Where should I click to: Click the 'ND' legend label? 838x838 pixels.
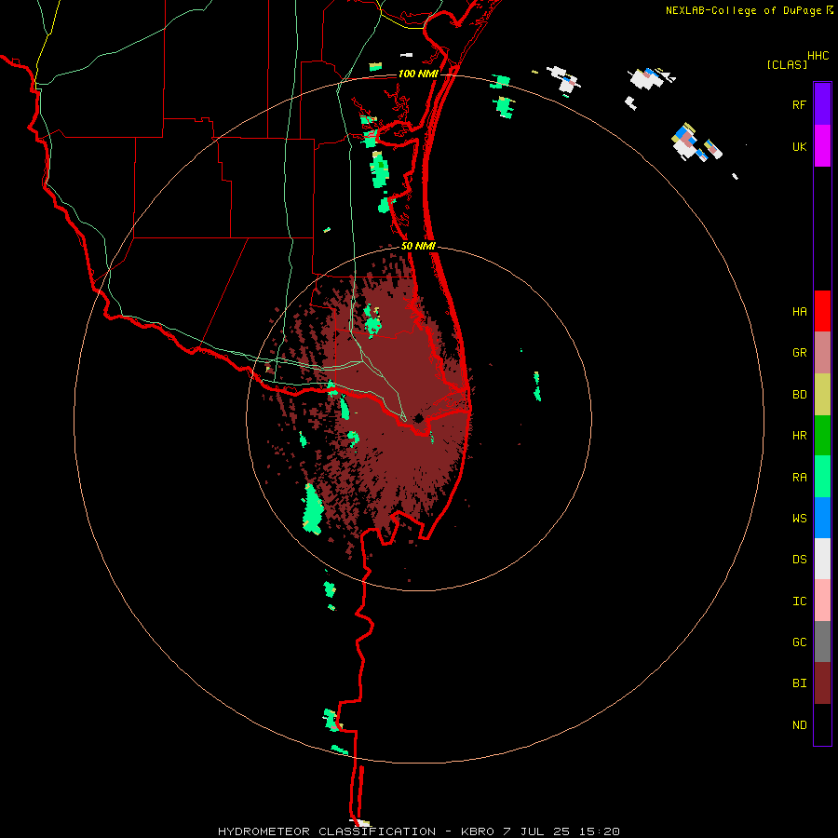799,725
